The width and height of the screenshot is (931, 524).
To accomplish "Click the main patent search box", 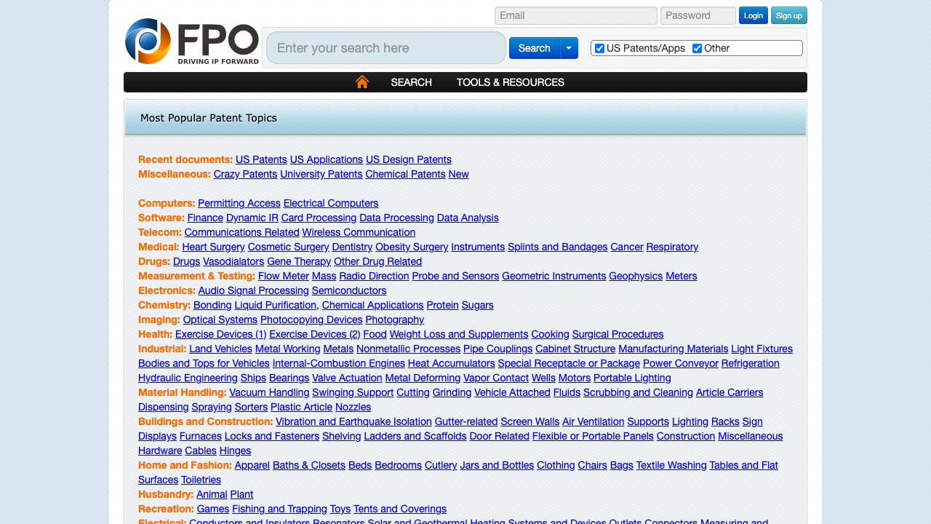I will [385, 48].
